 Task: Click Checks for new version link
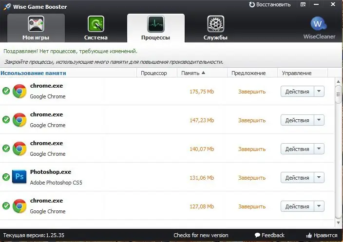click(201, 236)
